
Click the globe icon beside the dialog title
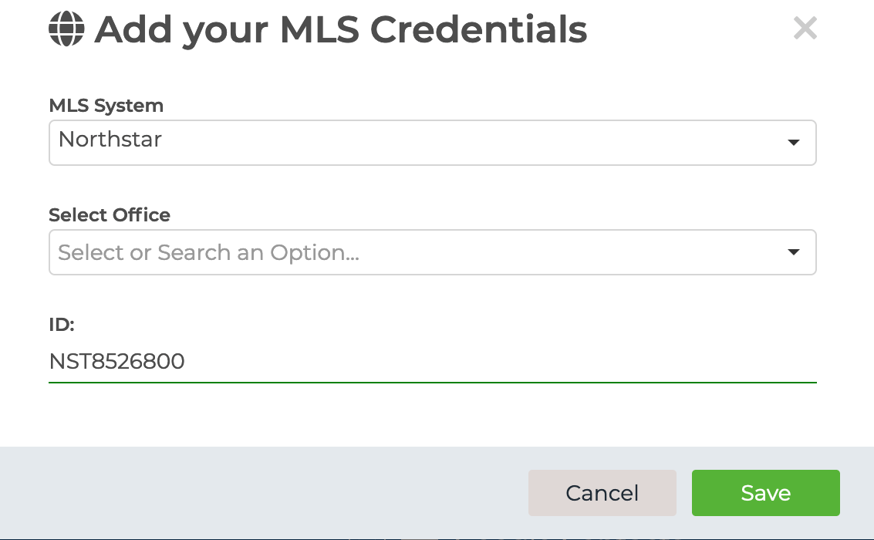click(x=66, y=29)
